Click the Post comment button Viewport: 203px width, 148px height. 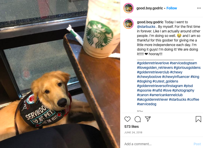(197, 144)
